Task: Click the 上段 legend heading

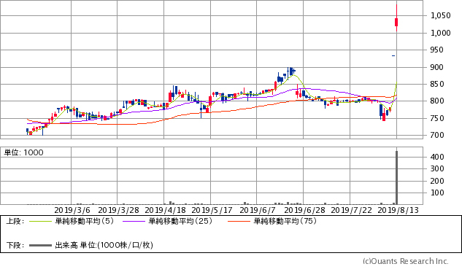Action: coord(15,221)
